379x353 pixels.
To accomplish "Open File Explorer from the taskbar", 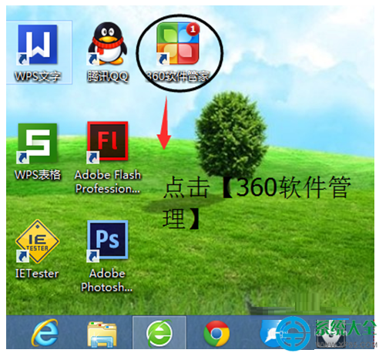I will click(102, 334).
